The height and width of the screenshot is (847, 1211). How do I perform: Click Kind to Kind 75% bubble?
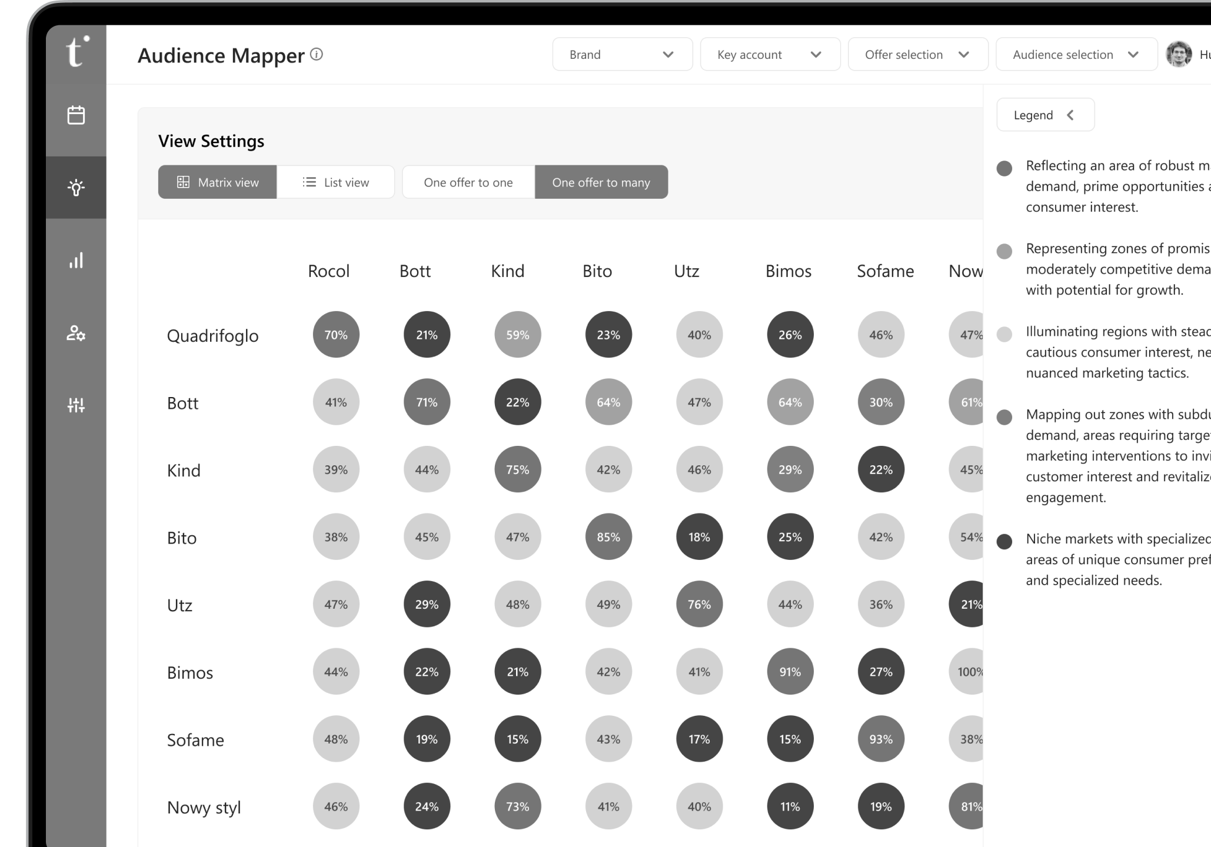coord(518,469)
